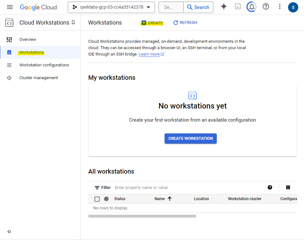Open Cluster management page

tap(39, 78)
